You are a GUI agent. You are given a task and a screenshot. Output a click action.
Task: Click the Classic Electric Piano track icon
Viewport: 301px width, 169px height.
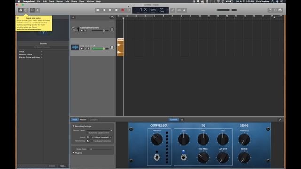[x=75, y=29]
